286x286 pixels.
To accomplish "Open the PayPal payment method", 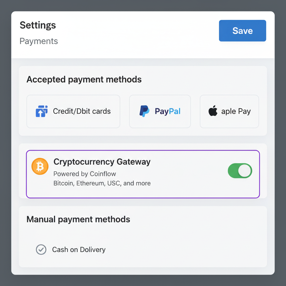I will 160,111.
